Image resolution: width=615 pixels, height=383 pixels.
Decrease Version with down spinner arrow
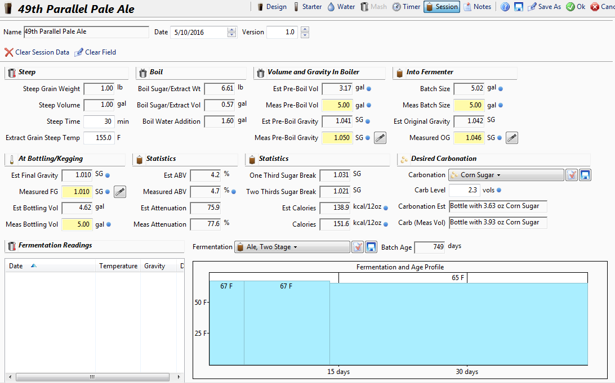[305, 35]
